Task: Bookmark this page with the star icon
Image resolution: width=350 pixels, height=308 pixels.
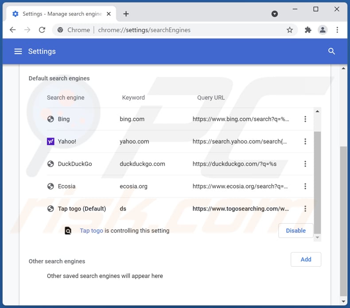Action: click(x=289, y=30)
